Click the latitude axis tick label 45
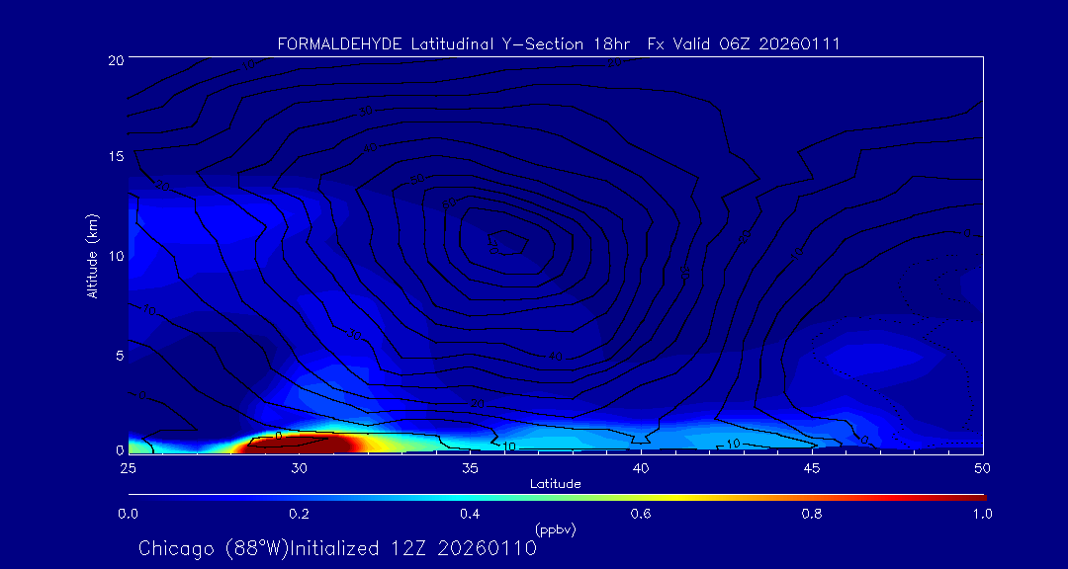This screenshot has height=569, width=1068. point(812,467)
